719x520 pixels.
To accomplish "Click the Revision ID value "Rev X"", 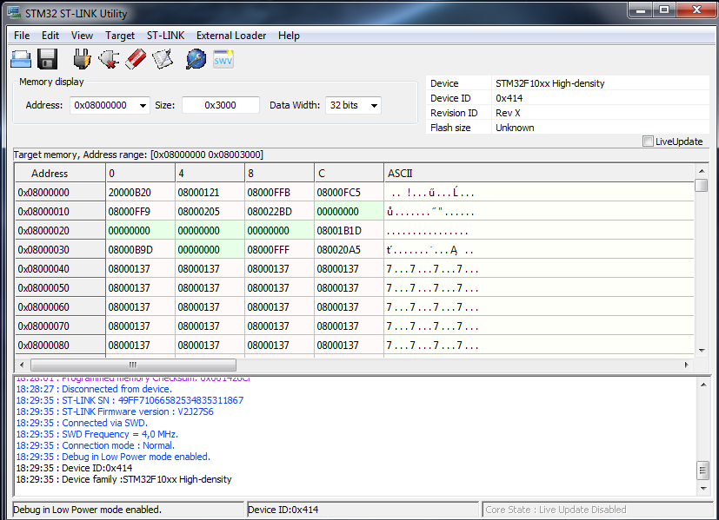I will [x=508, y=113].
